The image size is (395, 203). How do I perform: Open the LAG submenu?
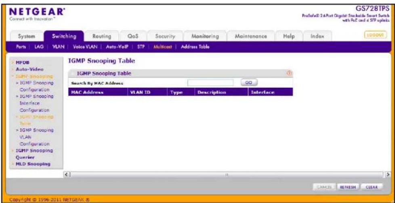(x=39, y=47)
